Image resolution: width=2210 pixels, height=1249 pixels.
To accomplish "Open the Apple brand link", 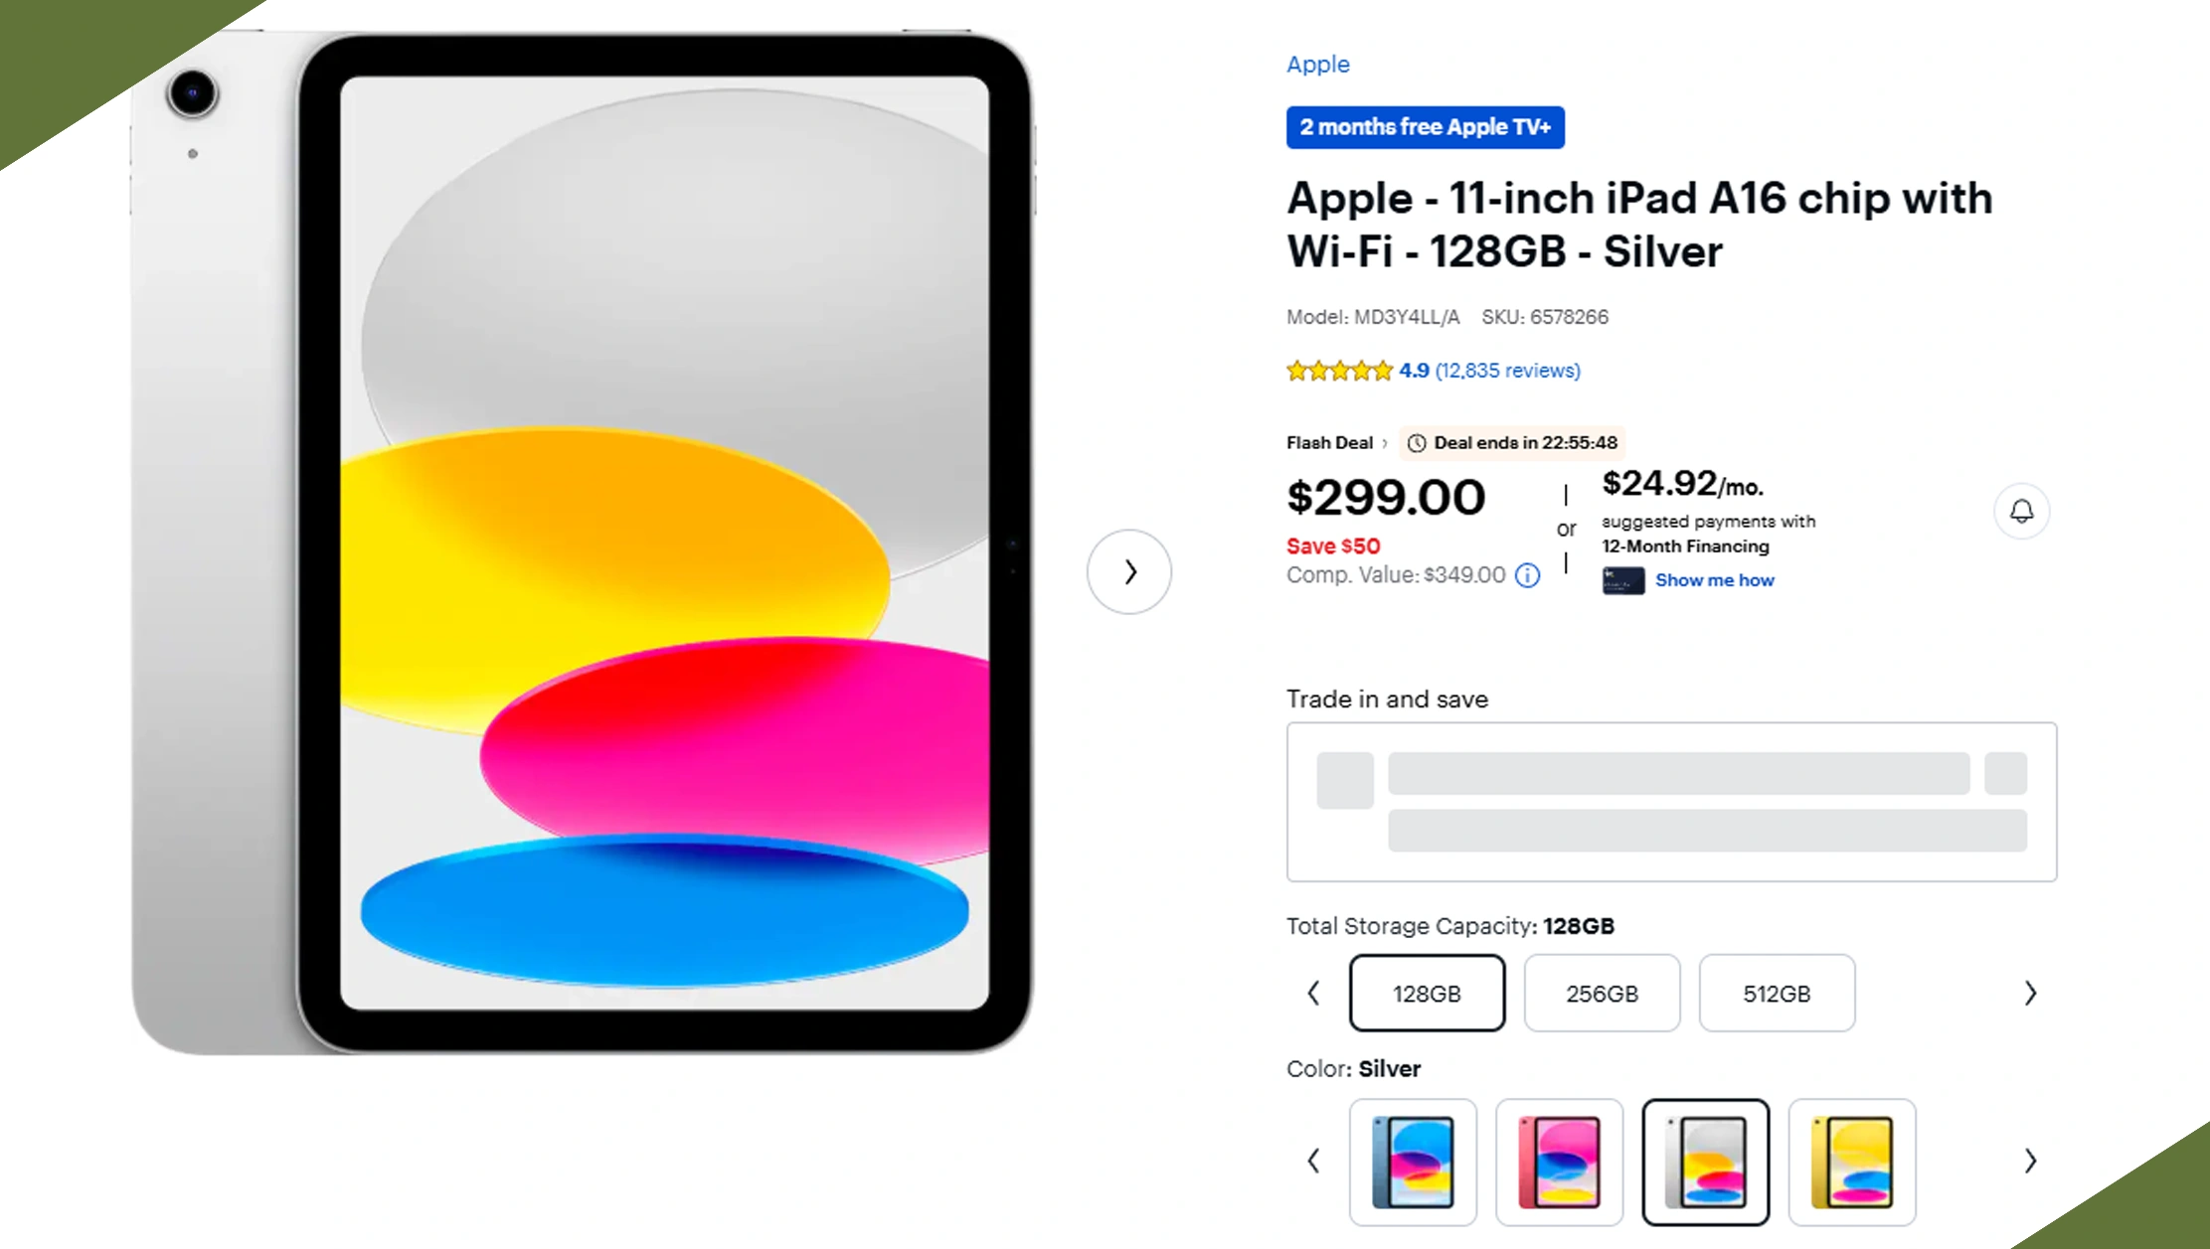I will (1317, 65).
